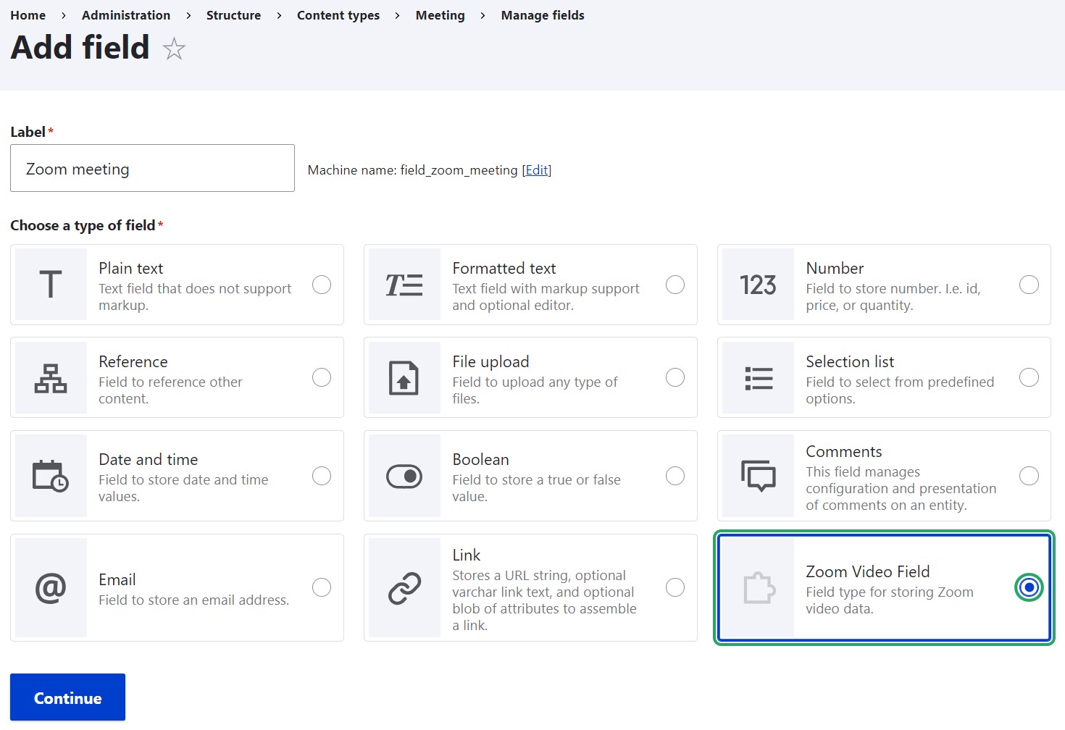Viewport: 1065px width, 730px height.
Task: Click the 'Date and time' card title
Action: (x=149, y=459)
